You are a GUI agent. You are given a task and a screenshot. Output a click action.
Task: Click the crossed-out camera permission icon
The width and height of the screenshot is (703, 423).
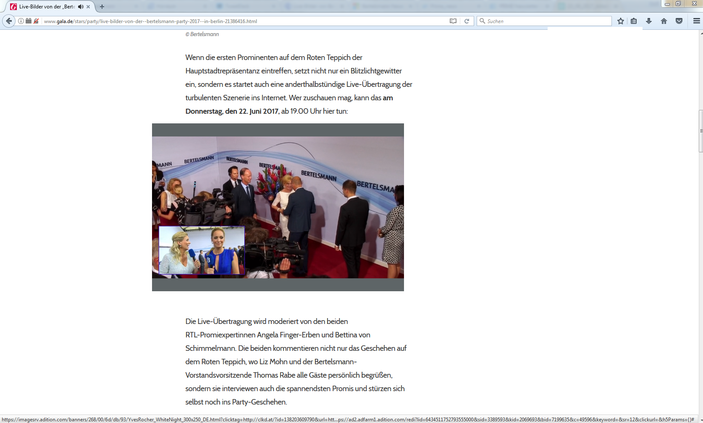37,21
